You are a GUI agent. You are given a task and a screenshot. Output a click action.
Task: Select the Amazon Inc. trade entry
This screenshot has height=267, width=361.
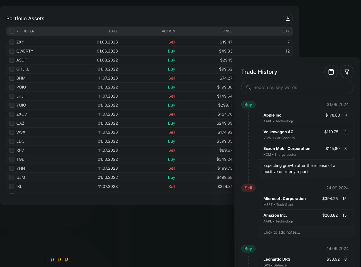(x=306, y=218)
